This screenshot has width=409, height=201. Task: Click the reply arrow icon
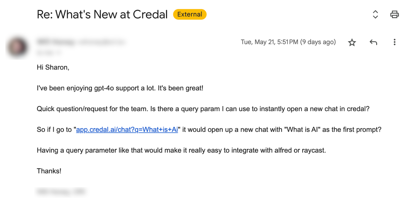(x=373, y=42)
